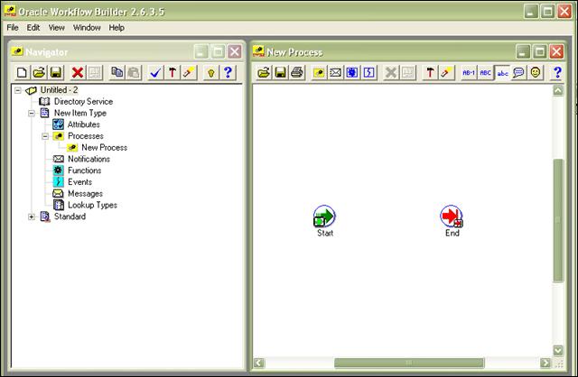This screenshot has width=578, height=377.
Task: Open the File menu
Action: pos(12,28)
